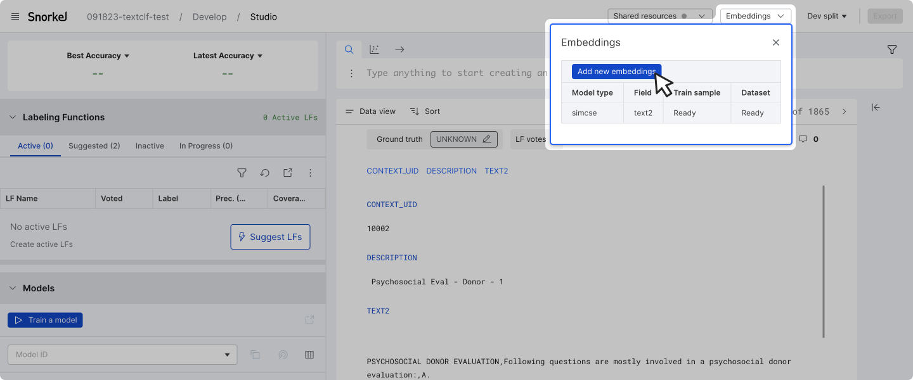
Task: Switch to the Active (0) tab
Action: (36, 146)
